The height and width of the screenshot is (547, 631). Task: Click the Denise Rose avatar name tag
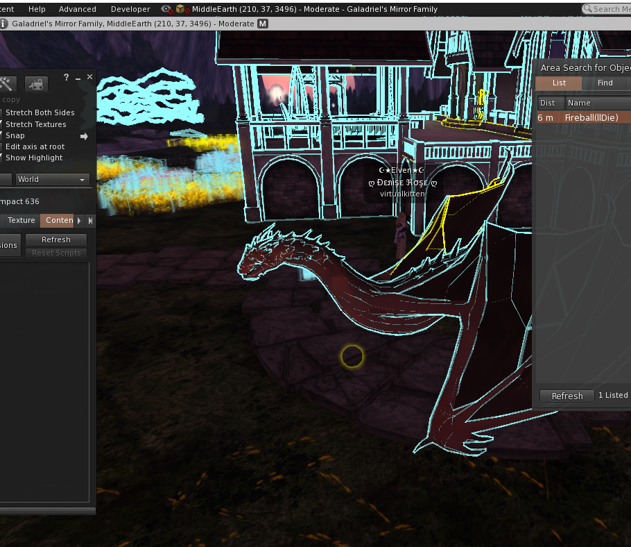402,183
